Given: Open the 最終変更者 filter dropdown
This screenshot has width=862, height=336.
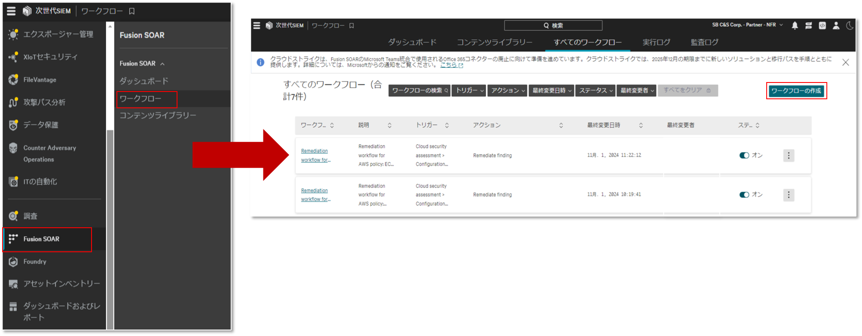Looking at the screenshot, I should click(636, 91).
